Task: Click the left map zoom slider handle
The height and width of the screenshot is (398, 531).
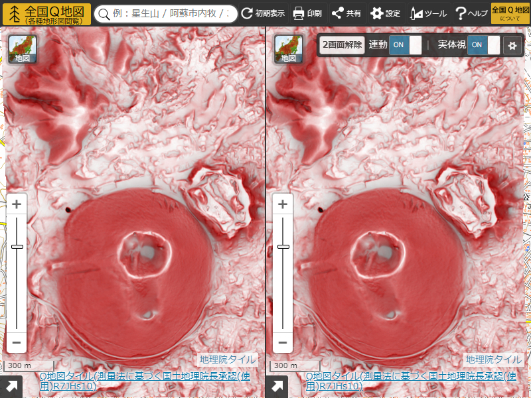Action: 17,247
